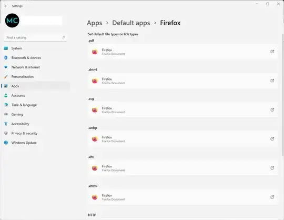
Task: Open external-link icon for .svg default
Action: (272, 110)
